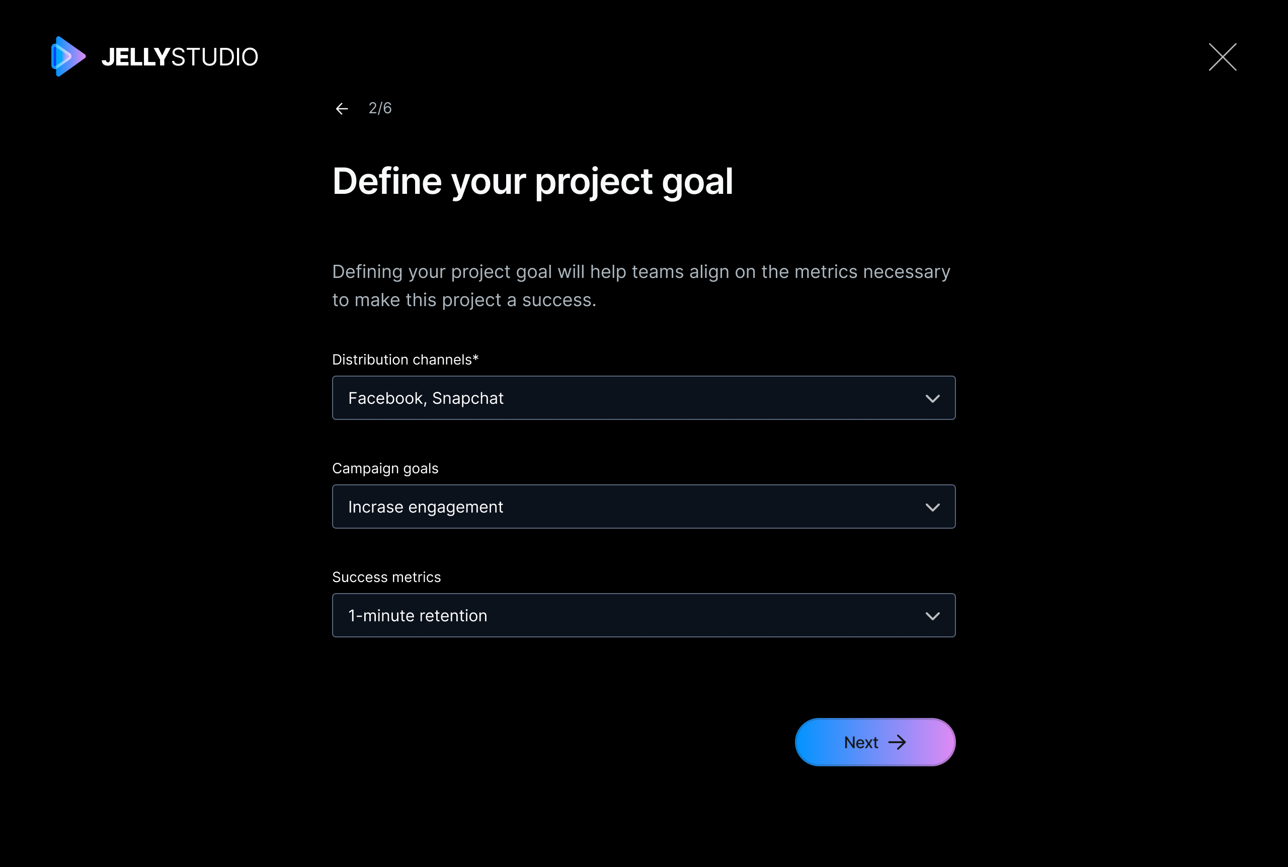Go back using the left arrow icon

[342, 109]
